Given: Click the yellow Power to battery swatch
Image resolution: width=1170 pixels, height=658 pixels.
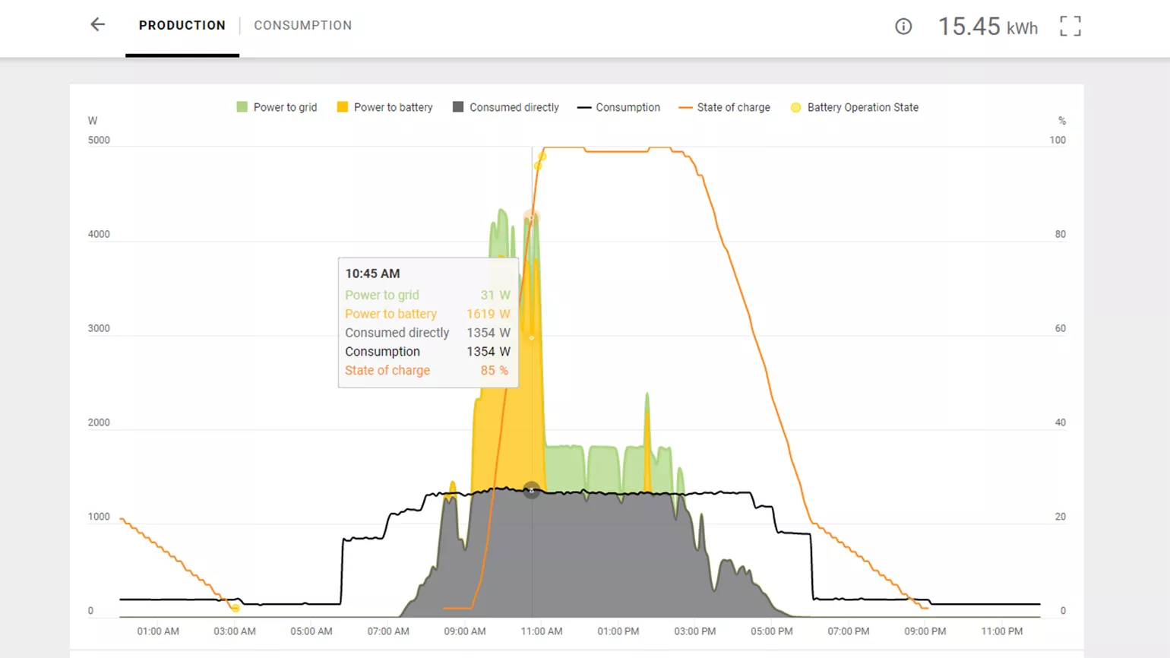Looking at the screenshot, I should tap(343, 107).
